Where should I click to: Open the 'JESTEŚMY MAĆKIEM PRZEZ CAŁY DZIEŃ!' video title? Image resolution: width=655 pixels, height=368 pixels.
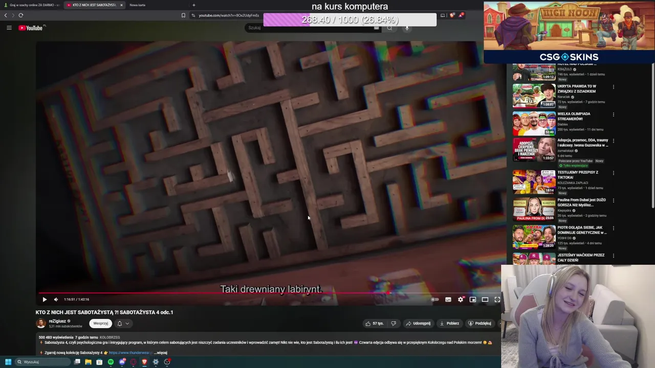click(581, 258)
